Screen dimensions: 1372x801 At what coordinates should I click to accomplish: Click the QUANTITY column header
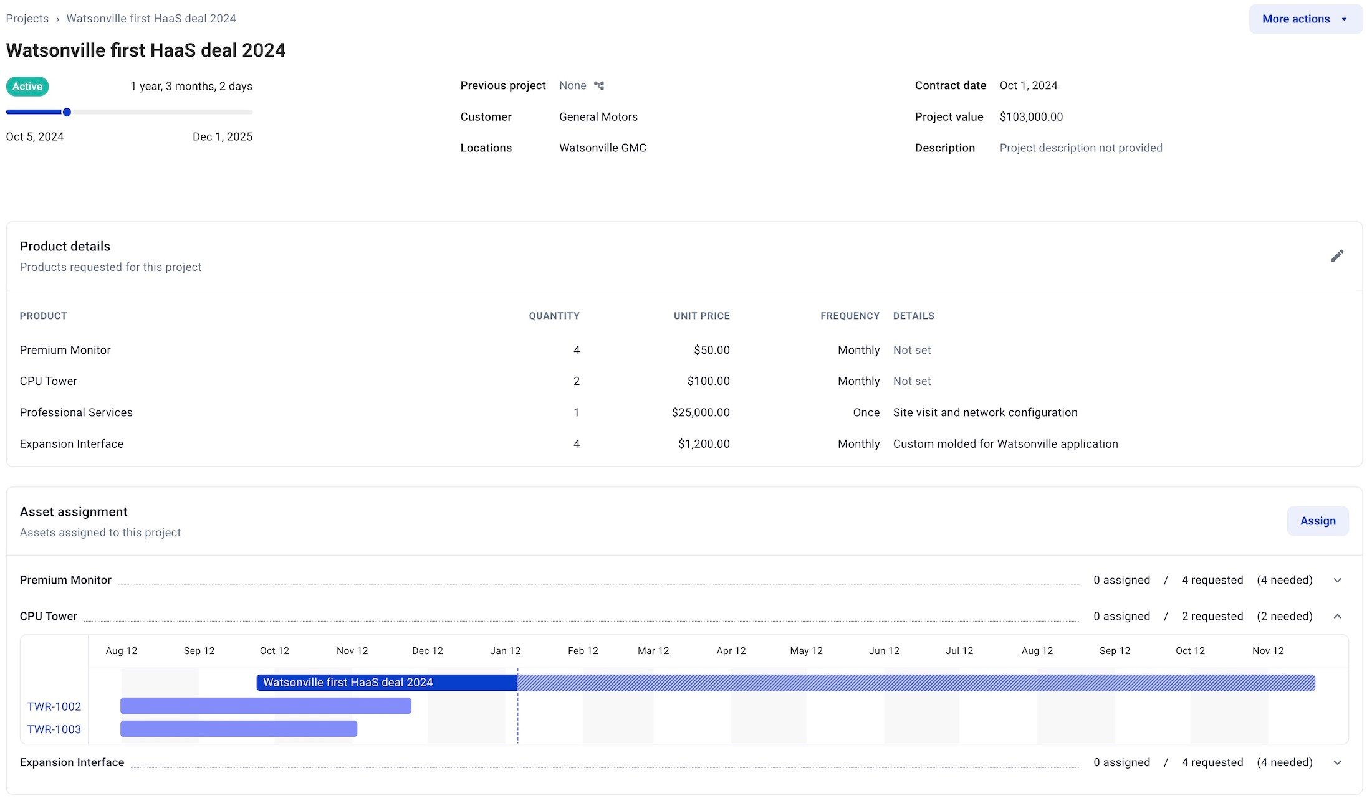point(554,316)
